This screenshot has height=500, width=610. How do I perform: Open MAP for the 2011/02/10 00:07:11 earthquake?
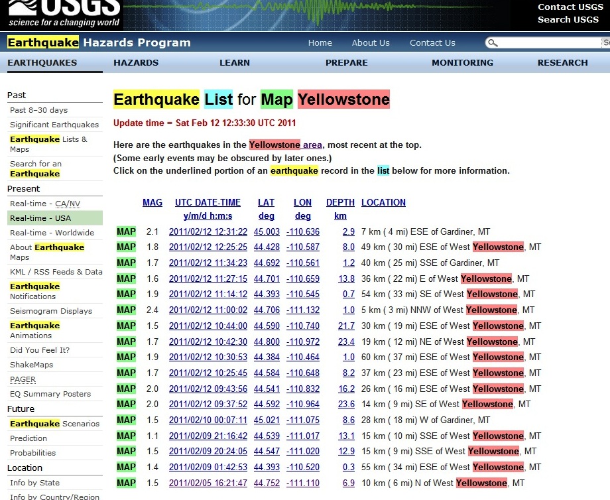point(127,420)
